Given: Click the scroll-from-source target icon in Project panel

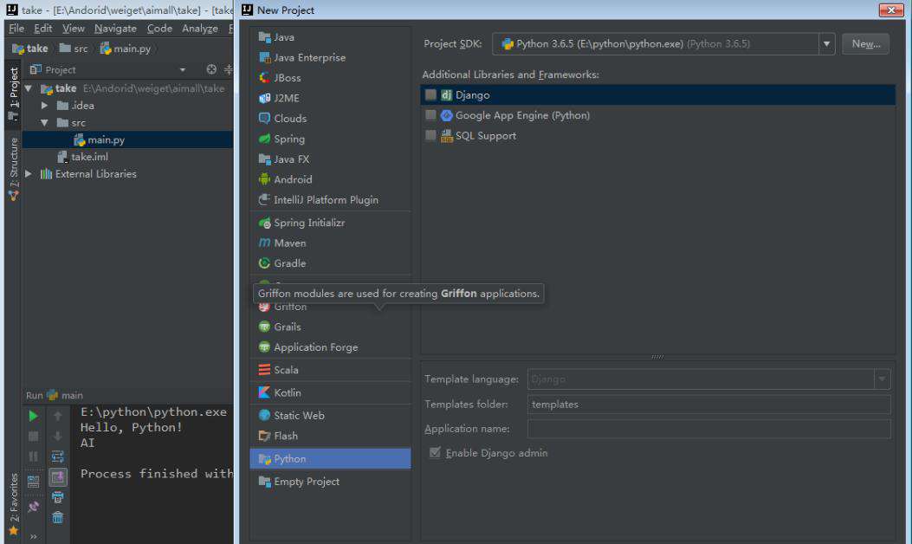Looking at the screenshot, I should click(x=211, y=69).
